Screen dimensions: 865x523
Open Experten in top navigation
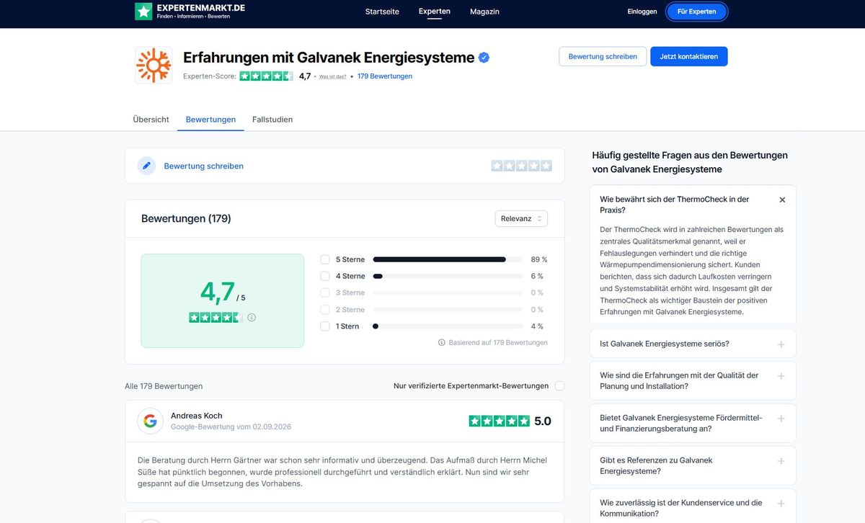coord(435,12)
